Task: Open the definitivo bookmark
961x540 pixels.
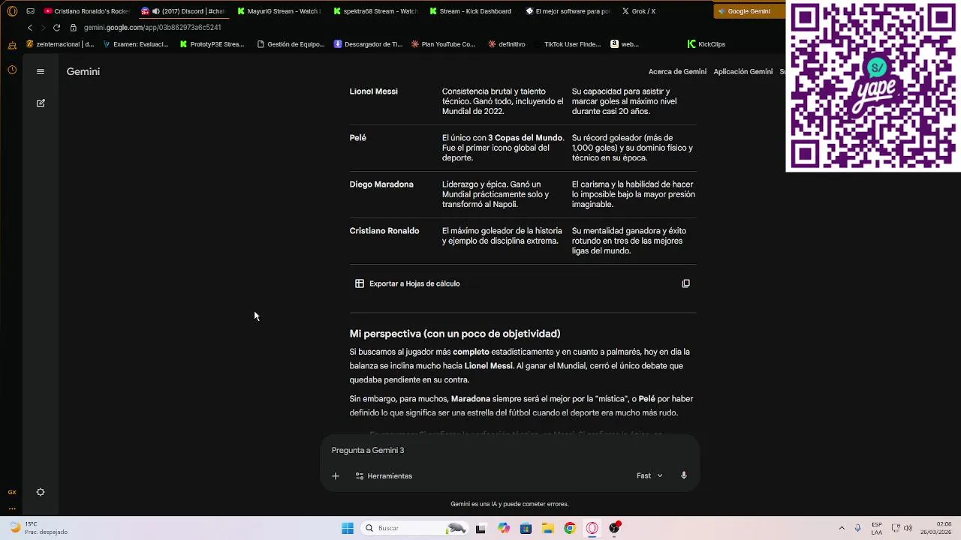Action: point(506,44)
